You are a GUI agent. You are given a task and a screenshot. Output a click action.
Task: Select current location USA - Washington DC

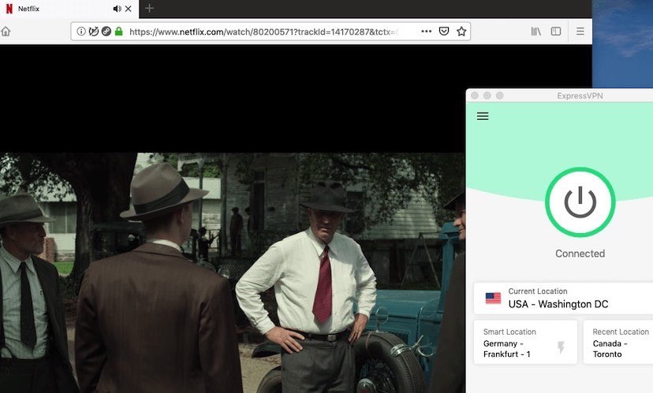coord(563,298)
